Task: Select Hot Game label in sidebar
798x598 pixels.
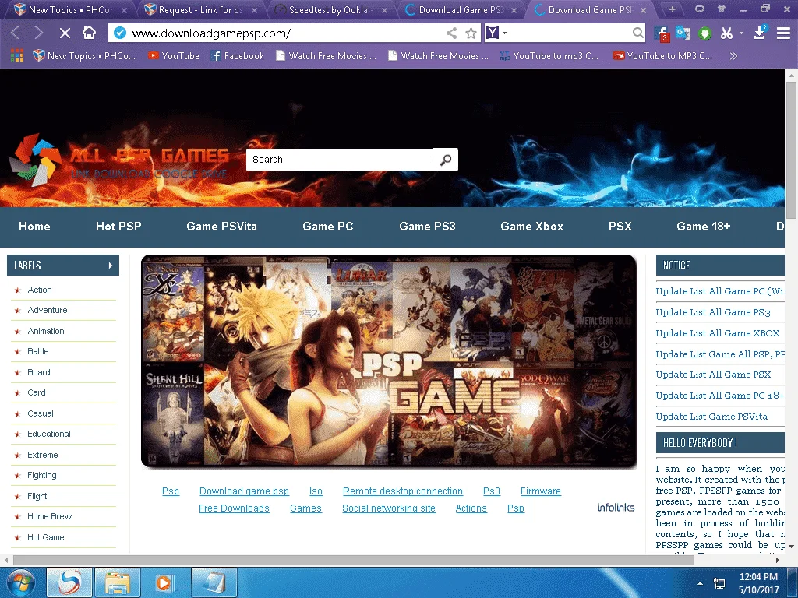Action: point(46,537)
